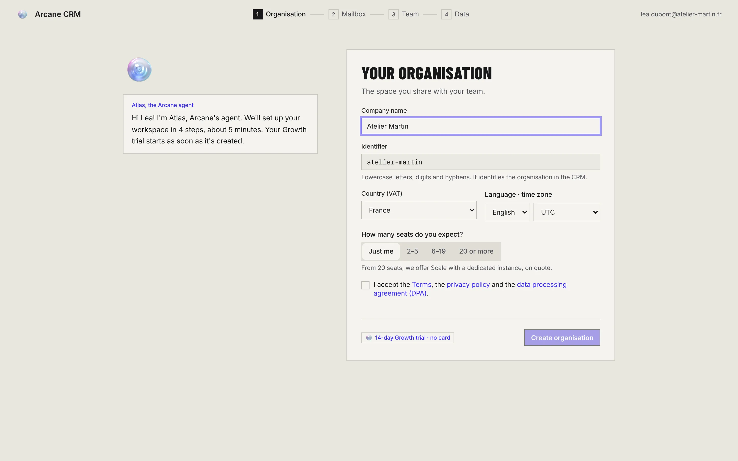Viewport: 738px width, 461px height.
Task: Choose the '6–19' seats option
Action: 438,251
